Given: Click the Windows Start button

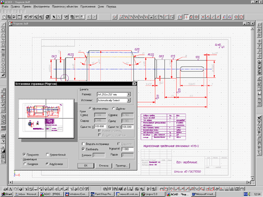Looking at the screenshot, I should [7, 194].
